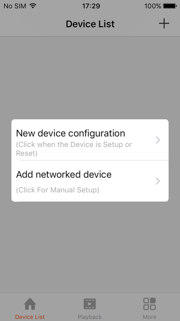Tap the plus icon to add device
The height and width of the screenshot is (321, 180).
click(x=164, y=24)
